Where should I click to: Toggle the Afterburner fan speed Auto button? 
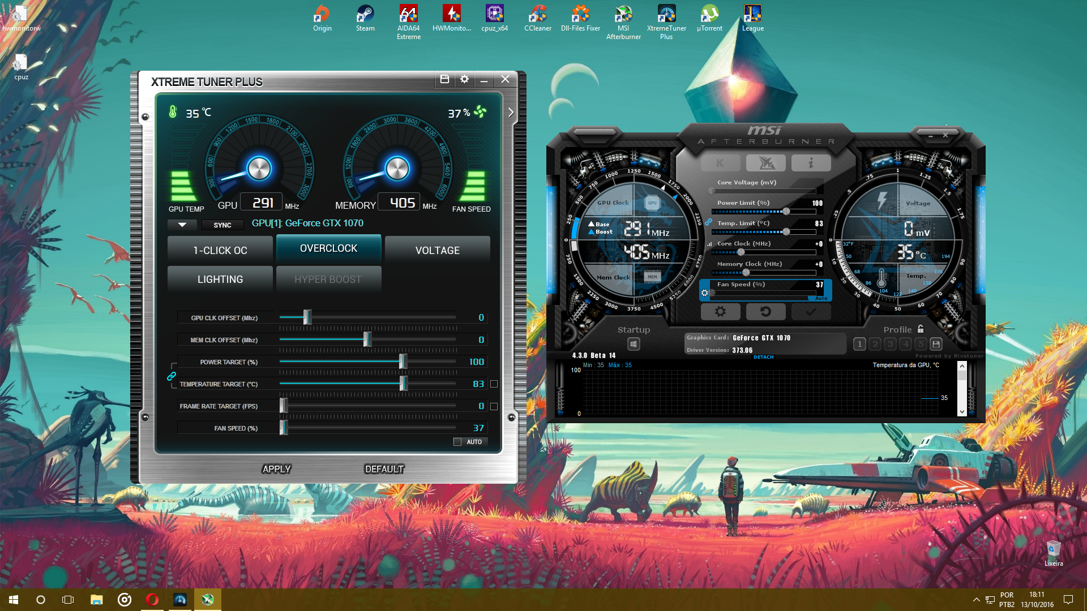821,298
